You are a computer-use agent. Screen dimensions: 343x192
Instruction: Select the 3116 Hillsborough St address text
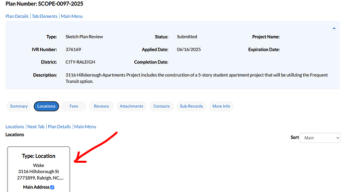pyautogui.click(x=38, y=172)
